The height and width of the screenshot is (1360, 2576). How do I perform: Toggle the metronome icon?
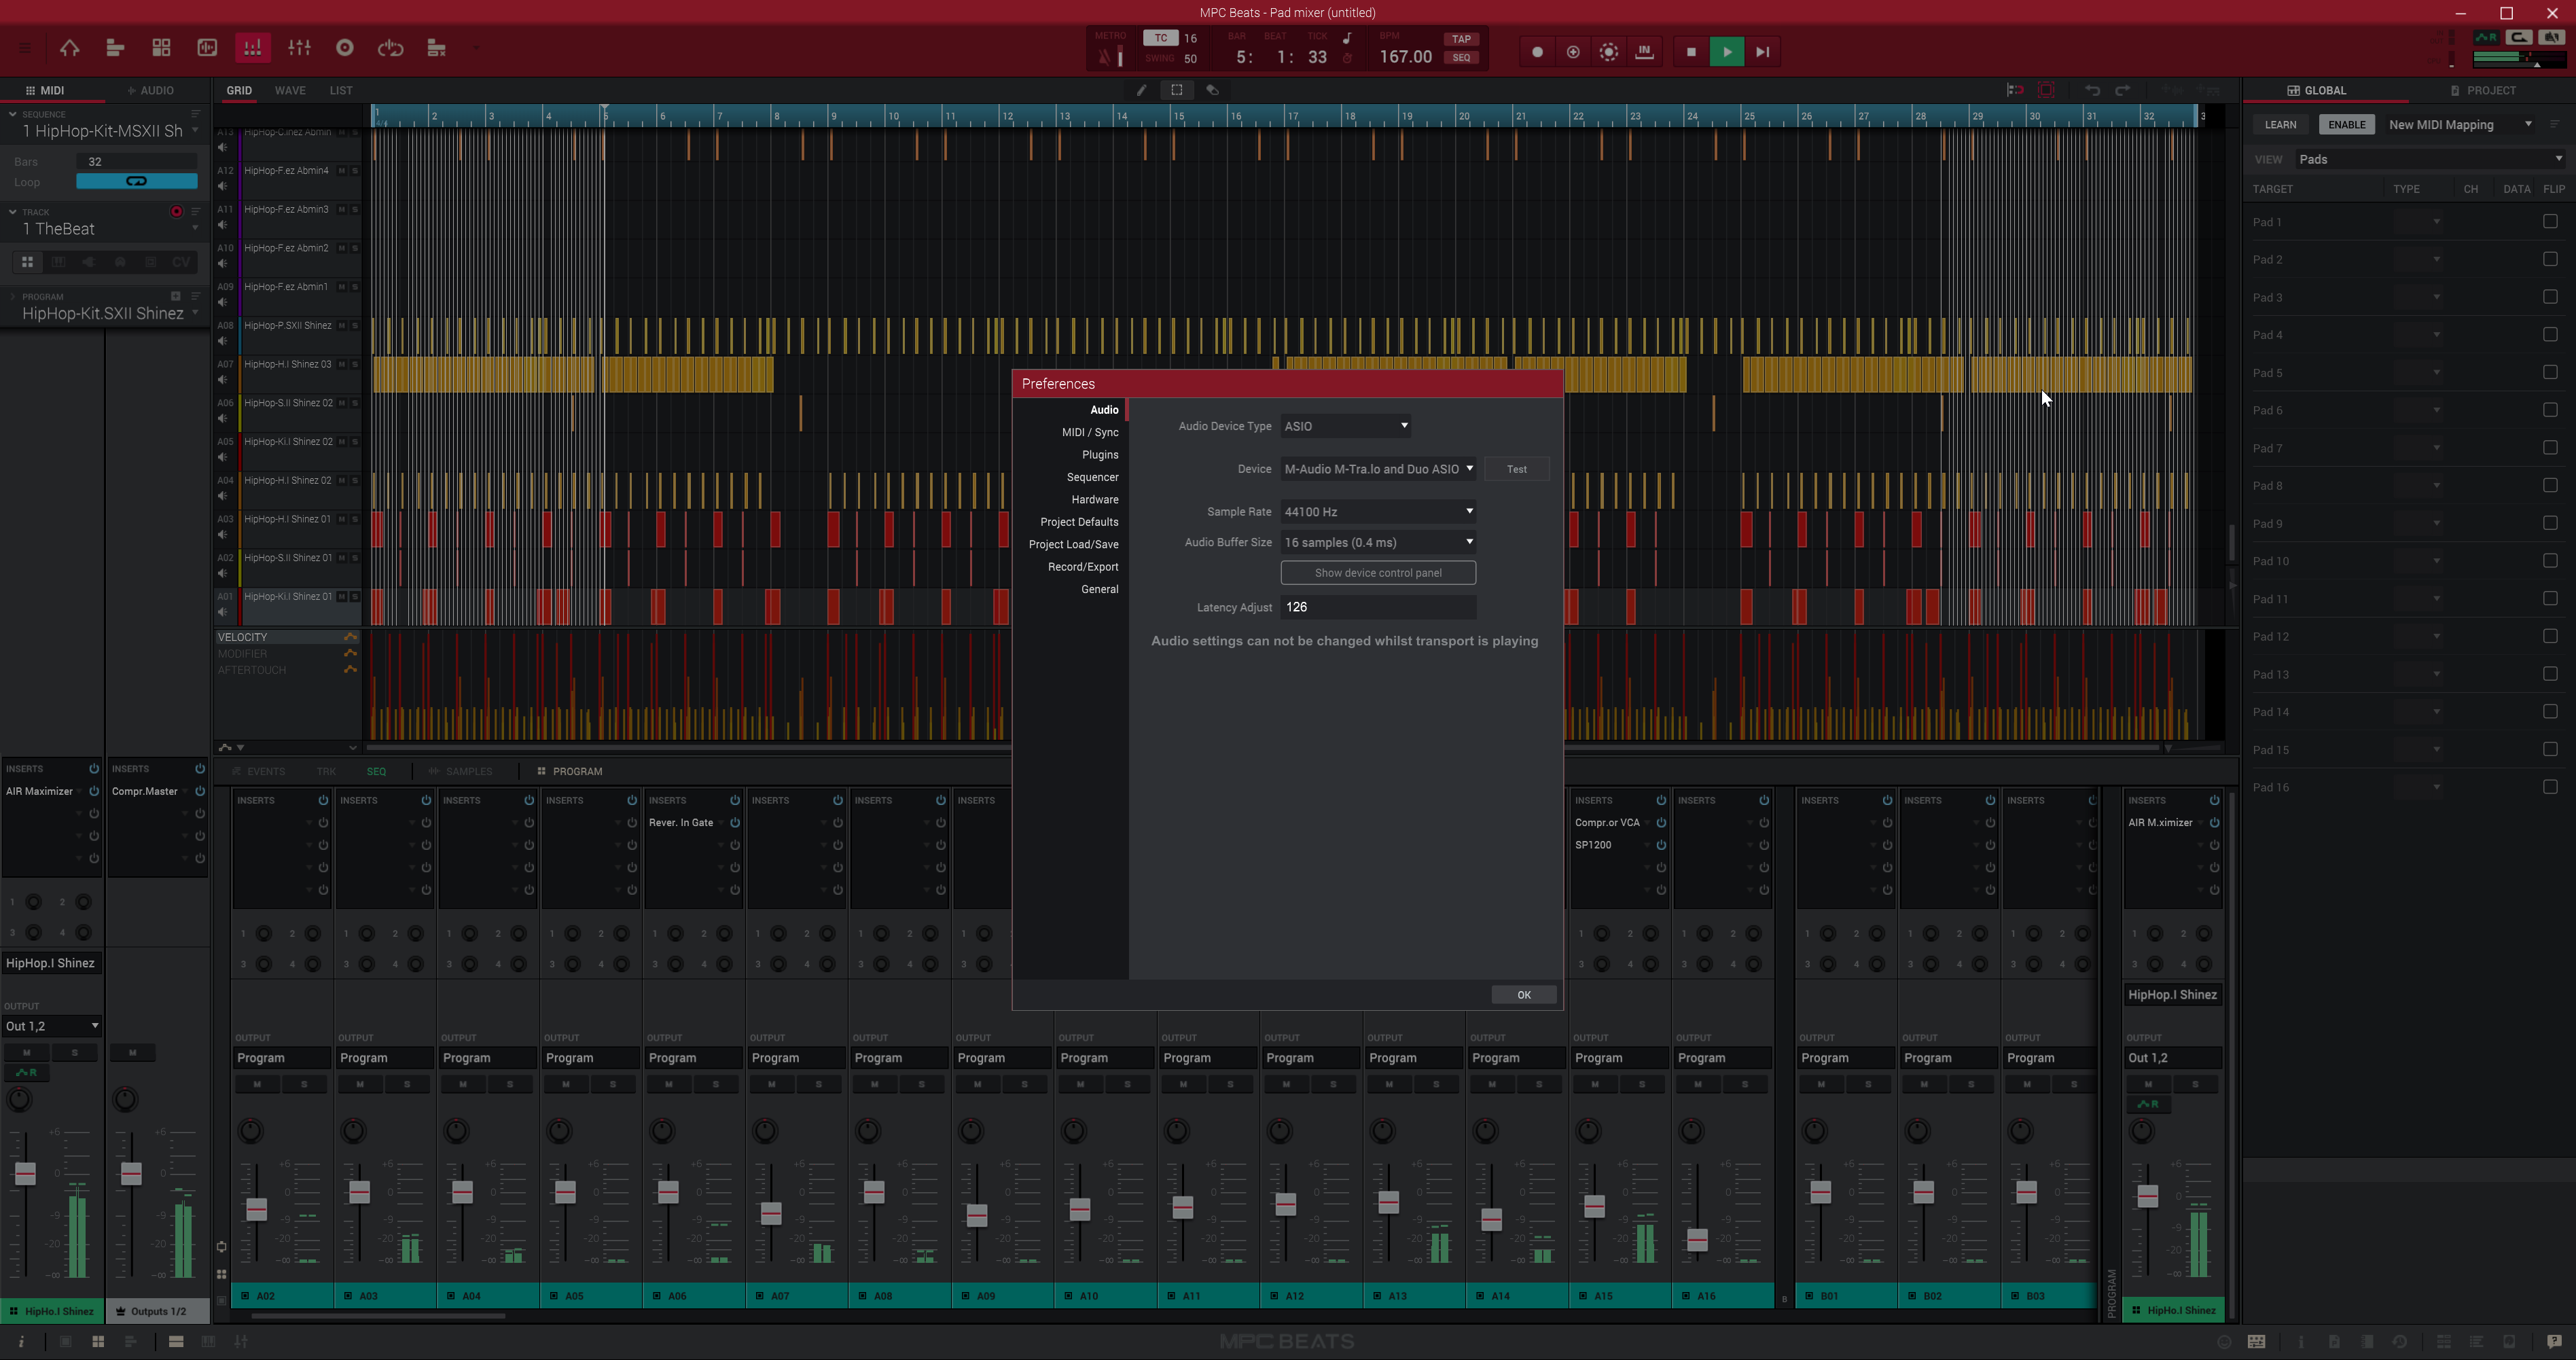[1106, 57]
